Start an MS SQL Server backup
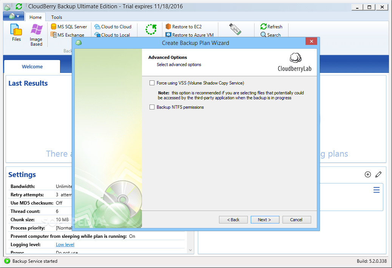392x268 pixels. point(69,26)
